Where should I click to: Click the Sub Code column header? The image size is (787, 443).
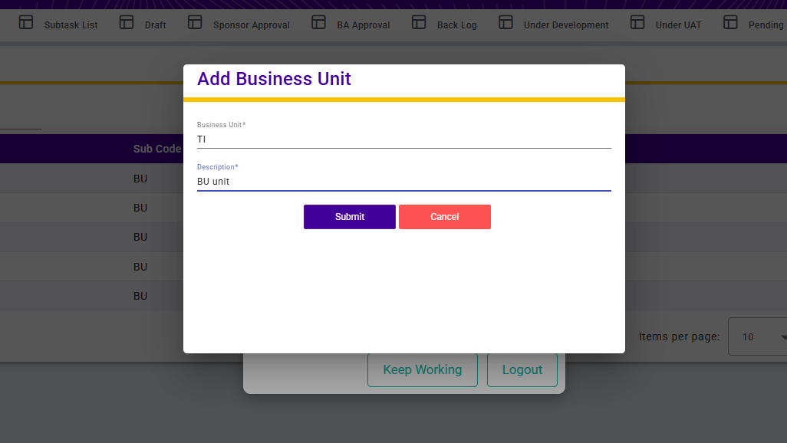click(156, 149)
